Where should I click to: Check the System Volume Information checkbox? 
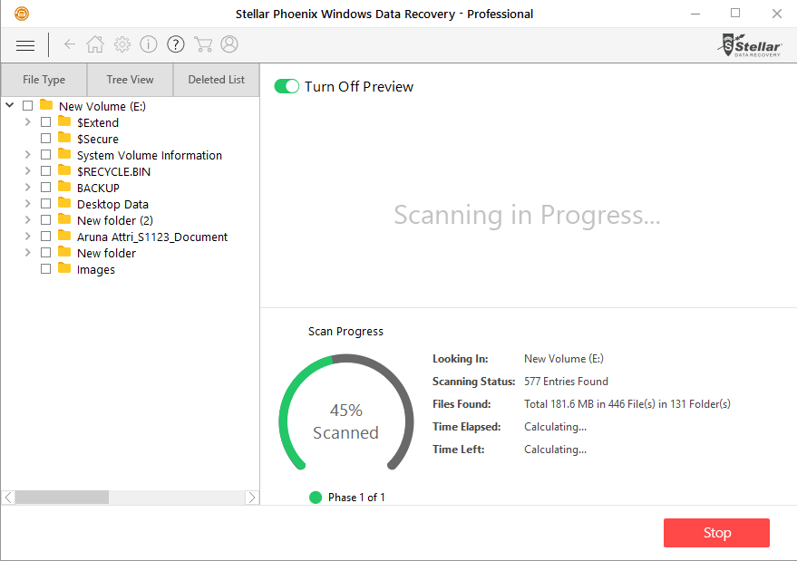(x=45, y=154)
